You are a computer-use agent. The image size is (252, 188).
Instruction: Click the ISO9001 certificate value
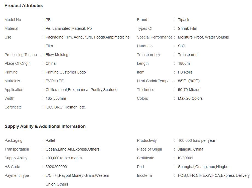186,158
